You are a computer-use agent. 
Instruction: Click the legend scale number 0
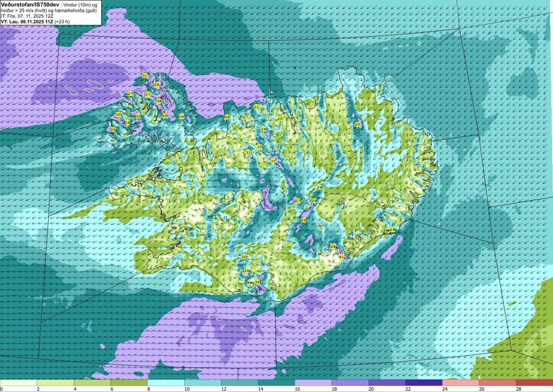point(2,389)
